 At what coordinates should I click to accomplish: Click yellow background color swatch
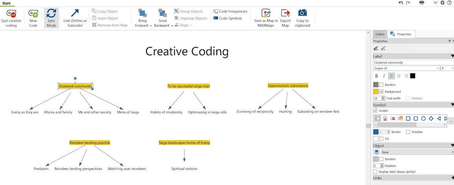(x=376, y=91)
